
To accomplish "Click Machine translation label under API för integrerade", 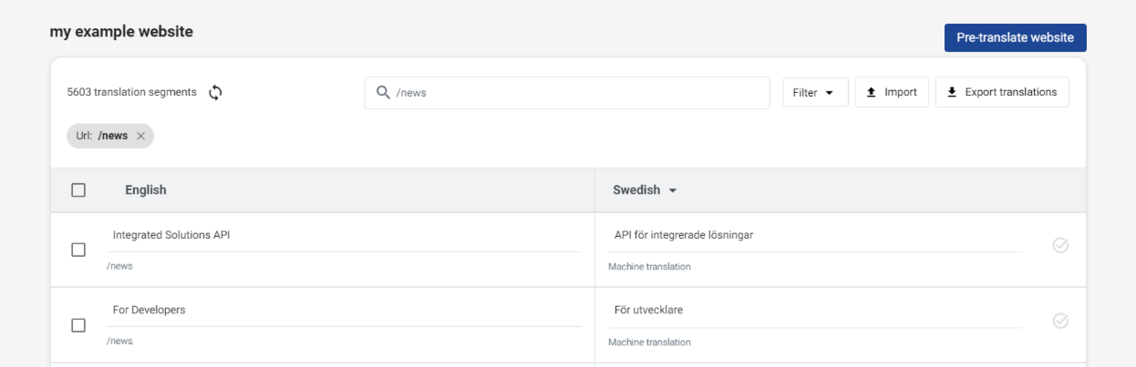I will point(649,266).
